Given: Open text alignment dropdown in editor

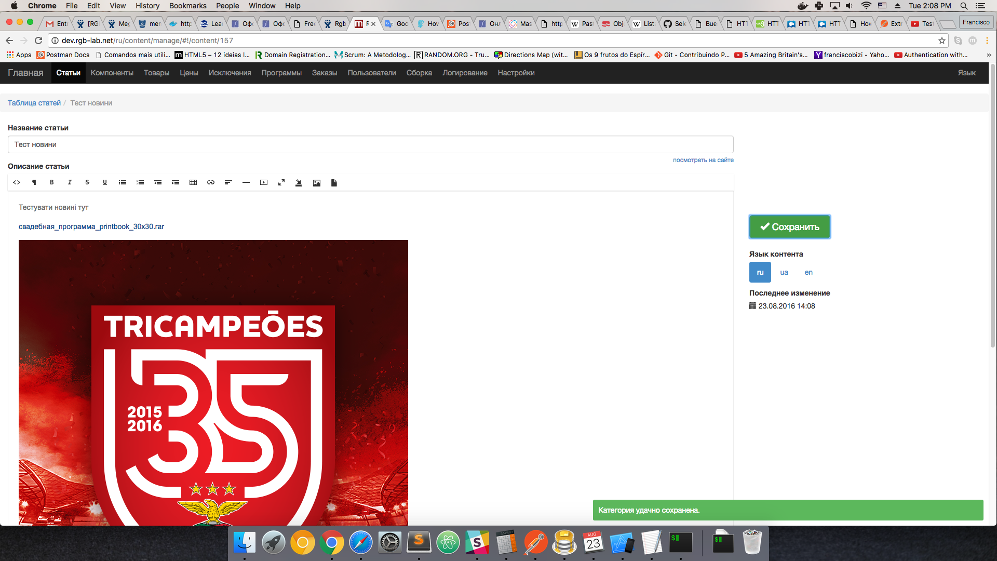Looking at the screenshot, I should tap(228, 182).
